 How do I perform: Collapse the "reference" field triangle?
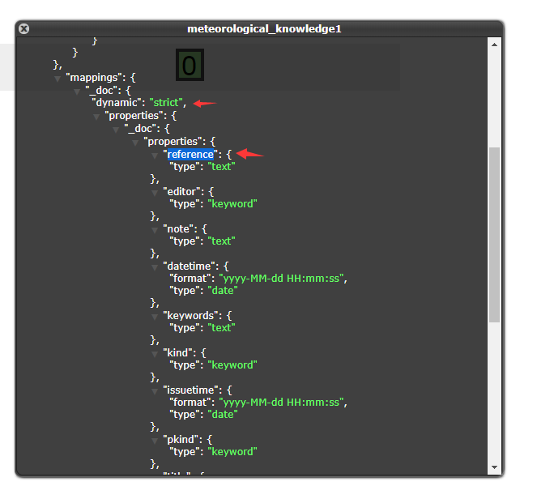tap(155, 155)
